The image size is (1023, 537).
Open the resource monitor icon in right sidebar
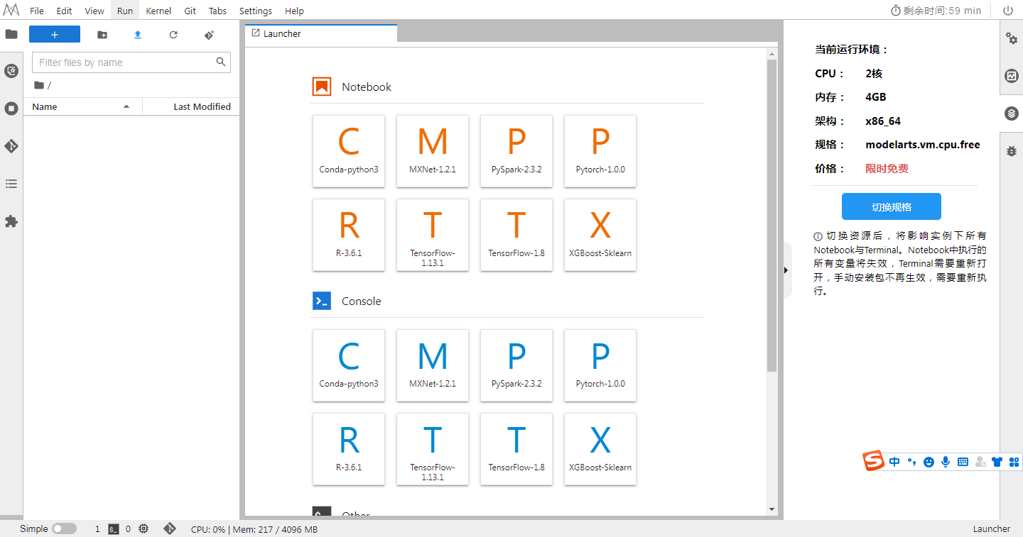click(x=1012, y=76)
